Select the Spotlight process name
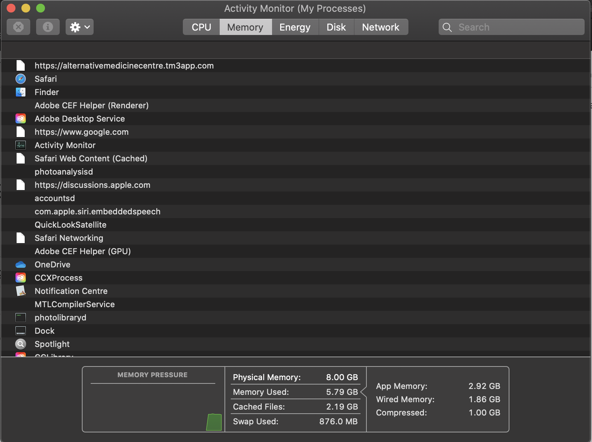 (x=52, y=344)
